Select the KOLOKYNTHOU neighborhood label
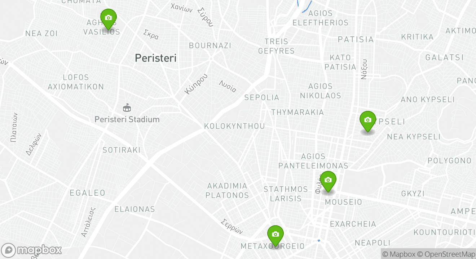Image resolution: width=476 pixels, height=259 pixels. (x=234, y=126)
